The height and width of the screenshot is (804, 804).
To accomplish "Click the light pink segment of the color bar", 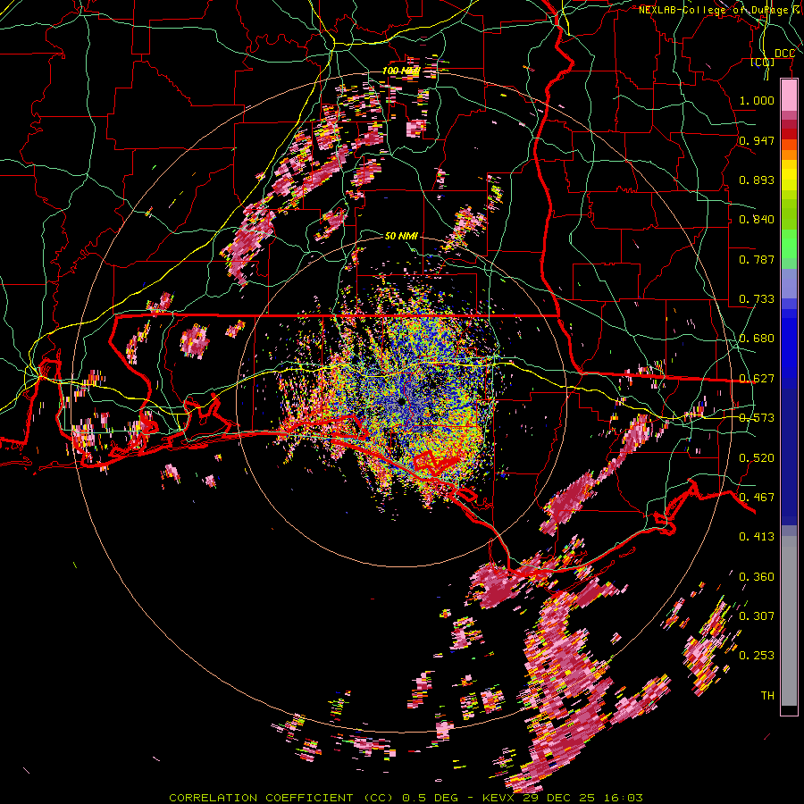I will click(x=789, y=96).
